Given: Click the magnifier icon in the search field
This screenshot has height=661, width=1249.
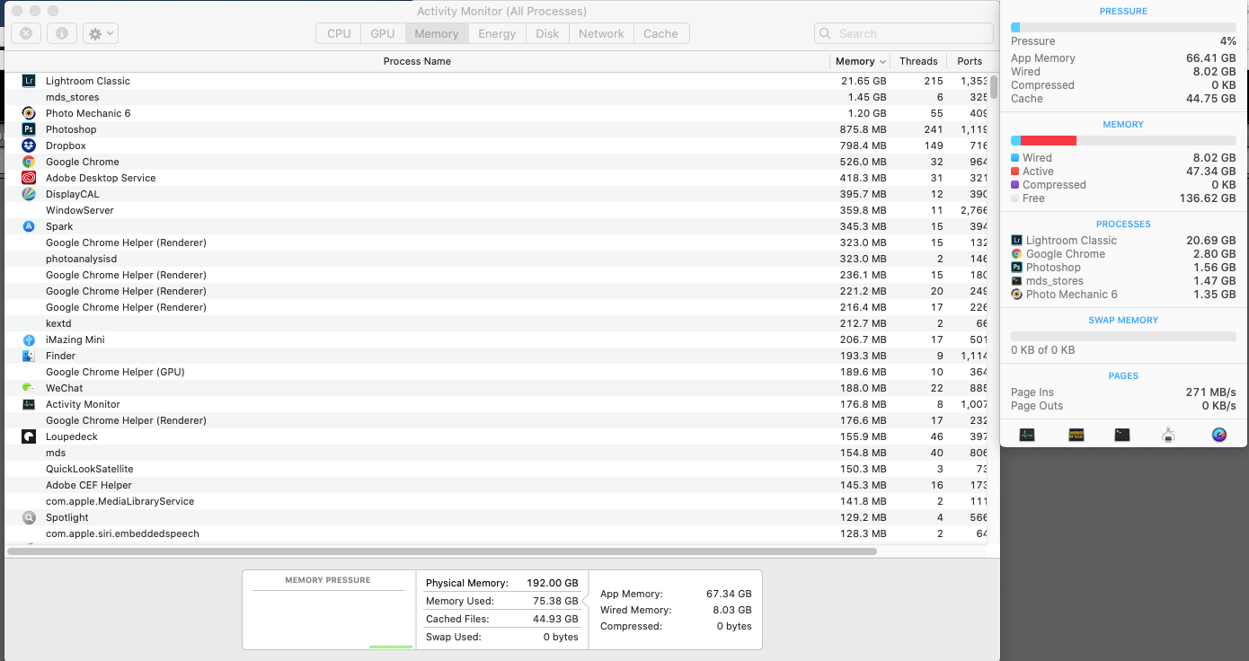Looking at the screenshot, I should pyautogui.click(x=827, y=33).
